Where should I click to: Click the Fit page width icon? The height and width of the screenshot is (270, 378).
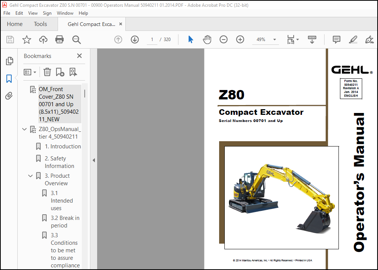point(291,40)
